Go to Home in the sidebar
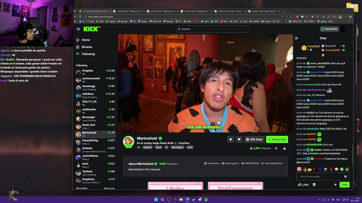 83,40
